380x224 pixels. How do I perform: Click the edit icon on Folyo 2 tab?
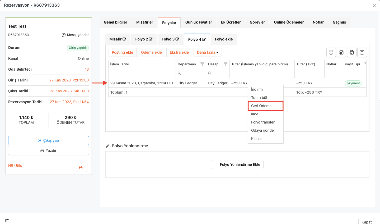tap(151, 39)
